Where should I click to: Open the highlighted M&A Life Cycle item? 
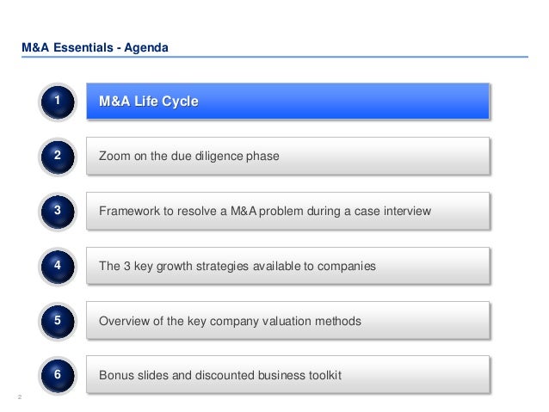click(x=288, y=102)
